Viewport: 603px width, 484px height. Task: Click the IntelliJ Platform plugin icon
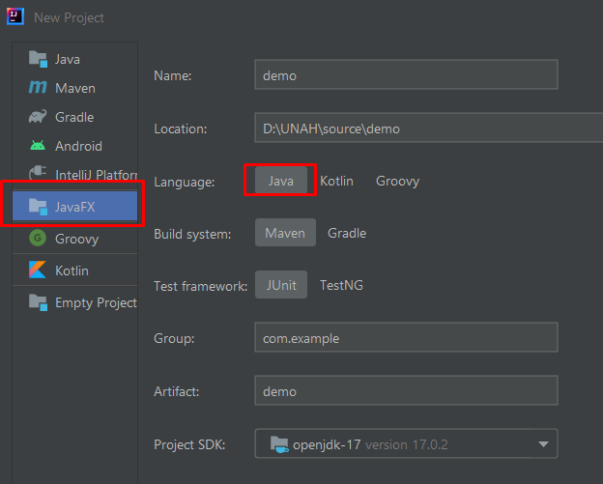pos(38,172)
